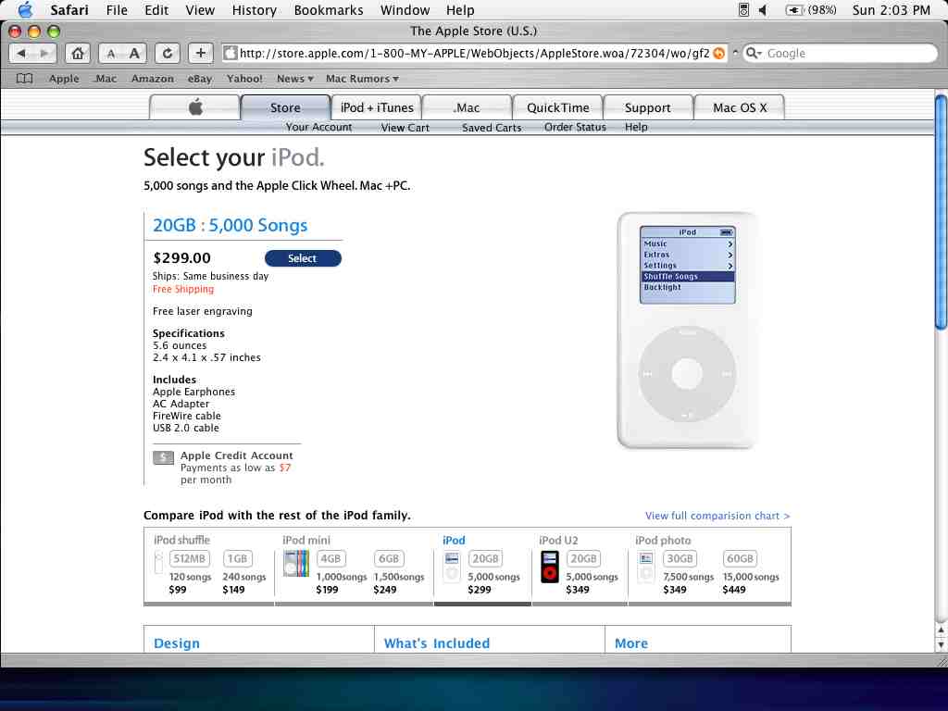Open the Safari application menu

pos(69,9)
